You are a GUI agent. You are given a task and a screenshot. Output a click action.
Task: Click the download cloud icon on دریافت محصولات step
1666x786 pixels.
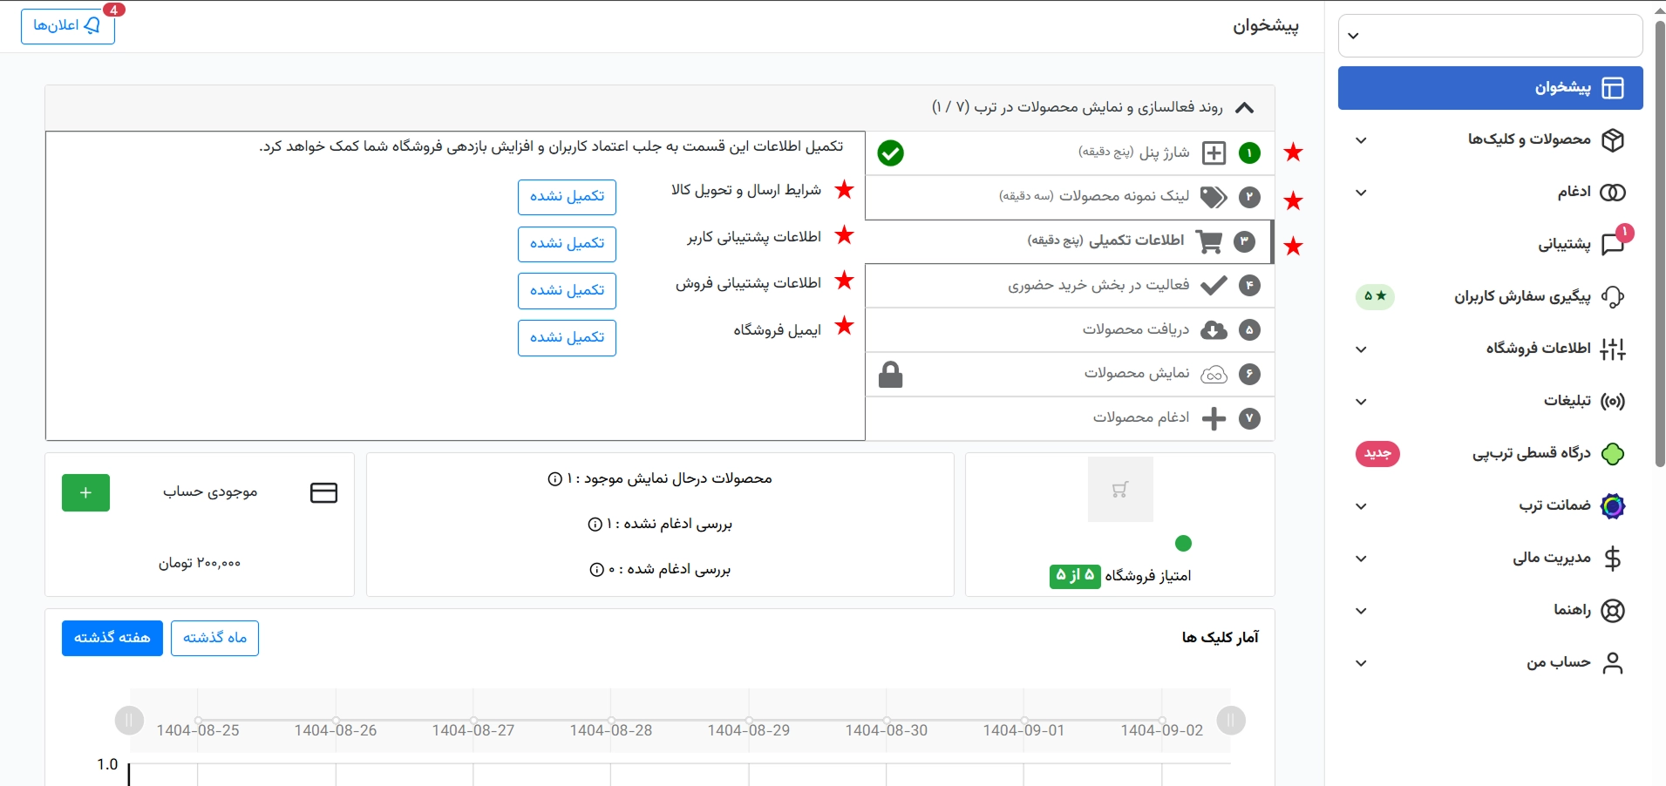click(1215, 329)
